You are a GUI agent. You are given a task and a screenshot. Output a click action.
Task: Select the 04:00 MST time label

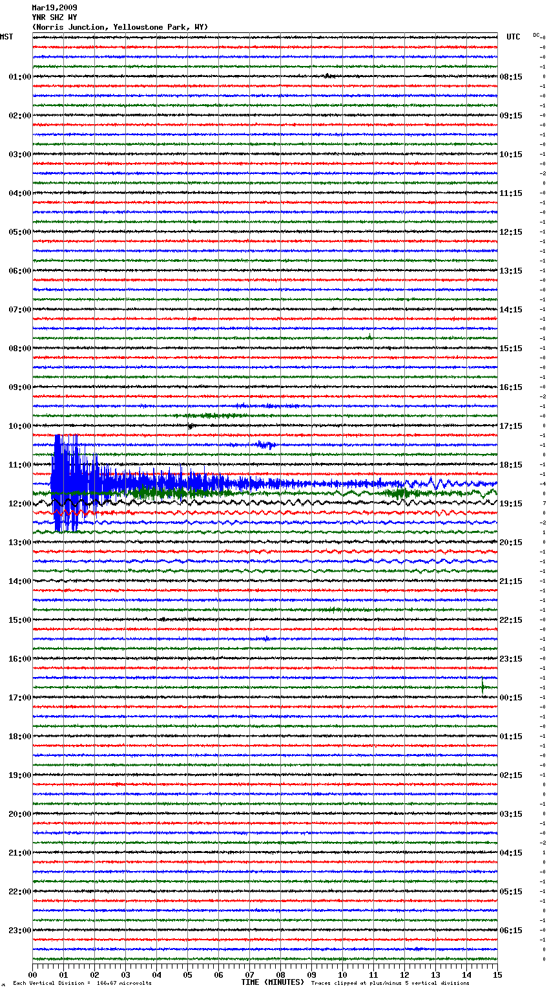pyautogui.click(x=20, y=193)
